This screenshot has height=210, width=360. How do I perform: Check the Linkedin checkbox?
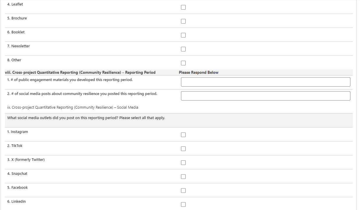(183, 204)
